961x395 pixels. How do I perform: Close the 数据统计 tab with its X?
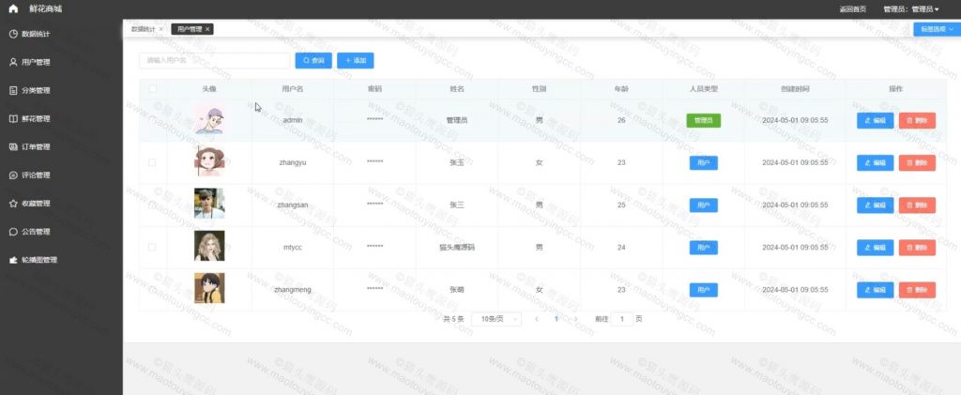coord(161,29)
